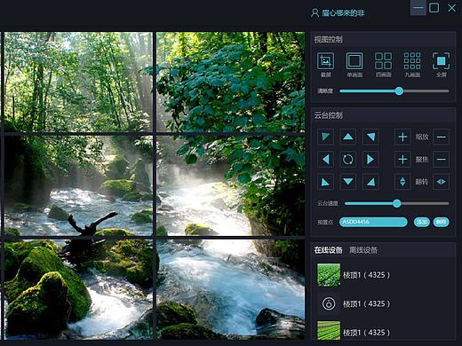Zoom in with the plus beside 缩放
Image resolution: width=462 pixels, height=346 pixels.
coord(402,137)
